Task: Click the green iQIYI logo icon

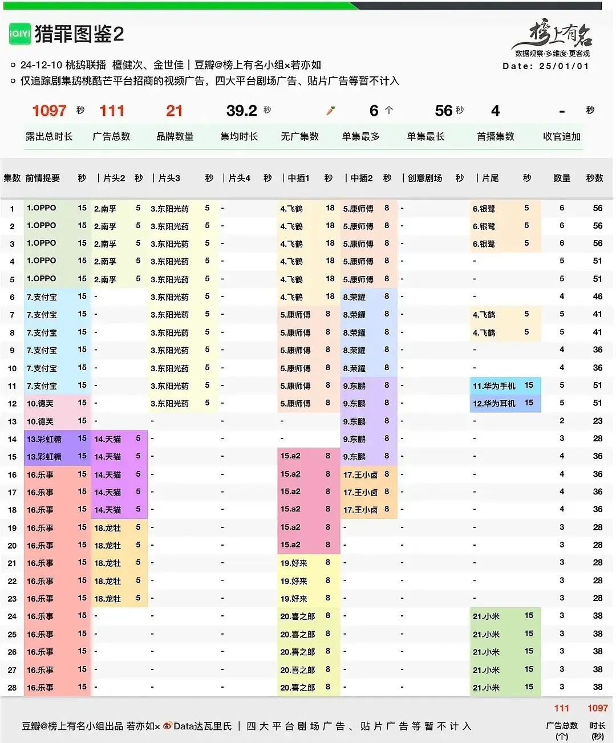Action: [19, 34]
